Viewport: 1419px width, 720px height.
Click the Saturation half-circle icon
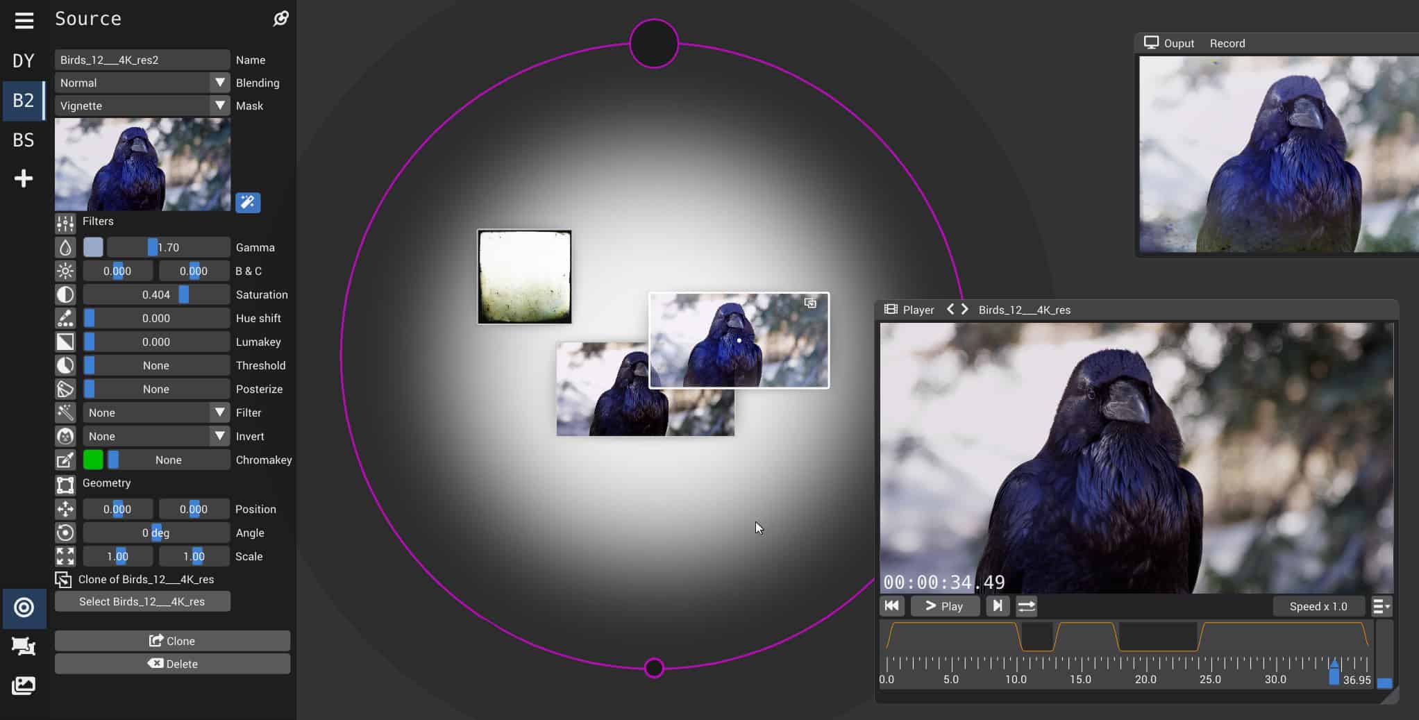65,294
